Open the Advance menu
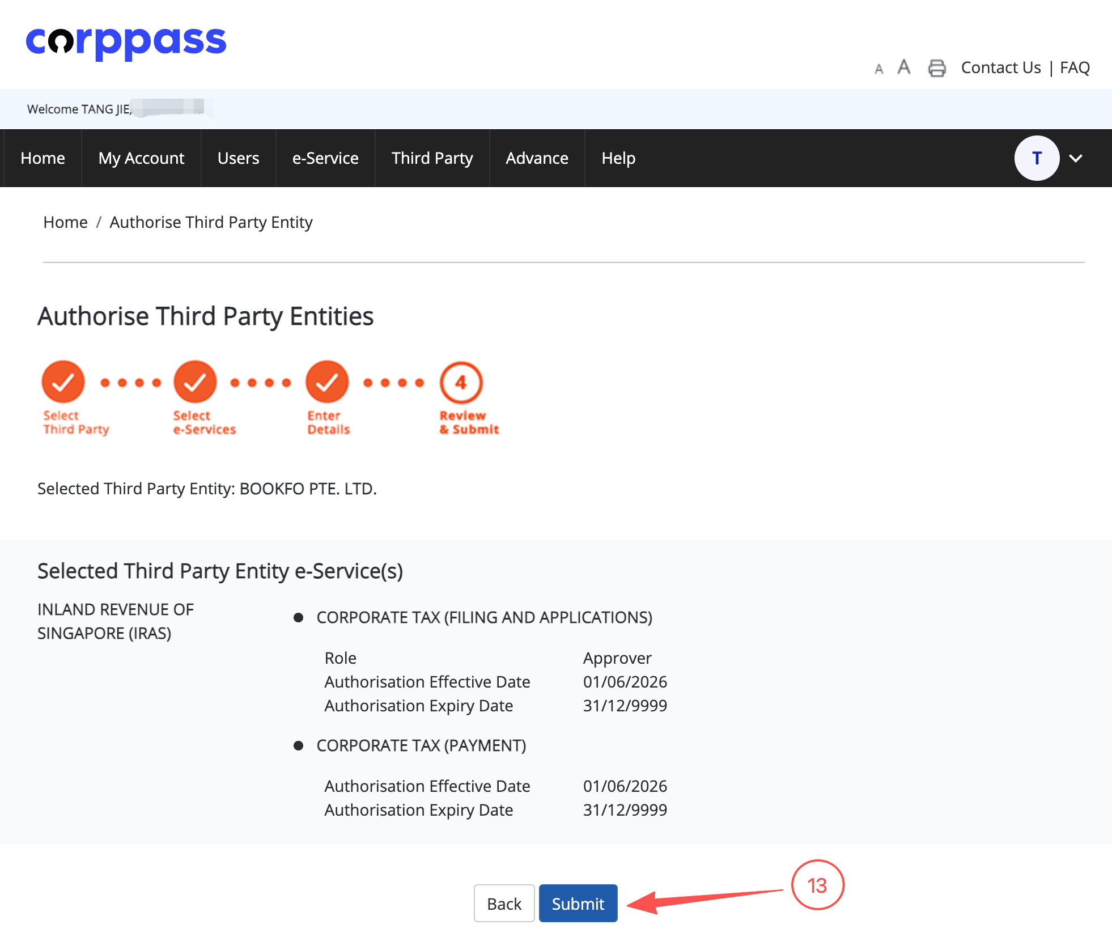The width and height of the screenshot is (1112, 950). pyautogui.click(x=537, y=158)
